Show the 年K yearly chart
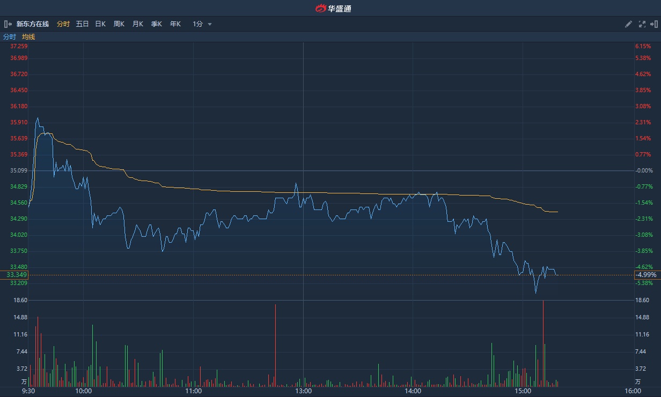The height and width of the screenshot is (397, 661). [x=175, y=24]
